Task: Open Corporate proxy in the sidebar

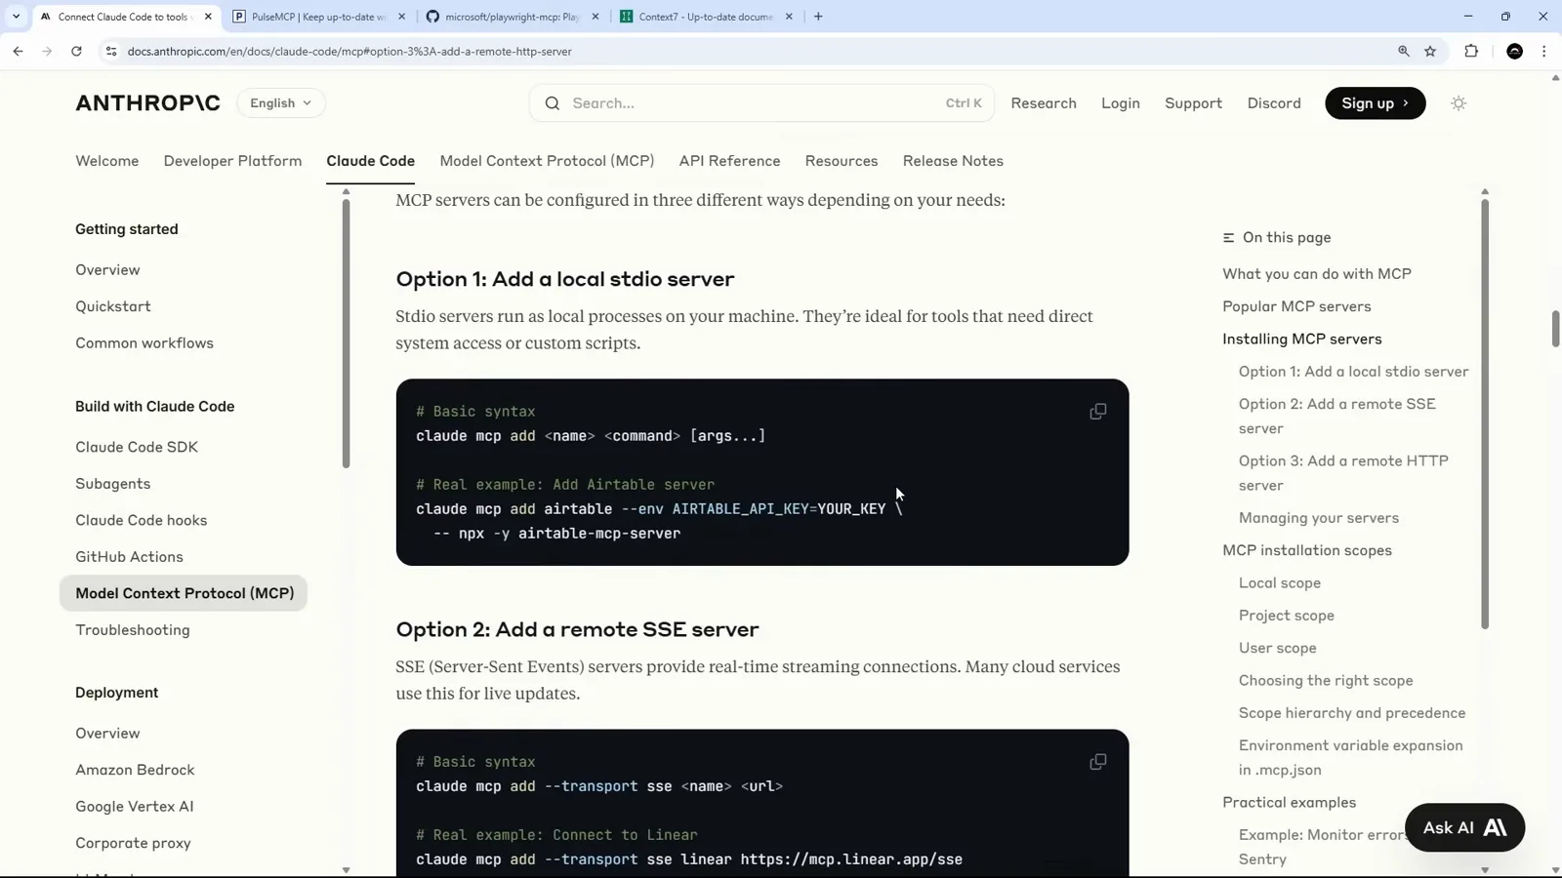Action: click(x=133, y=843)
